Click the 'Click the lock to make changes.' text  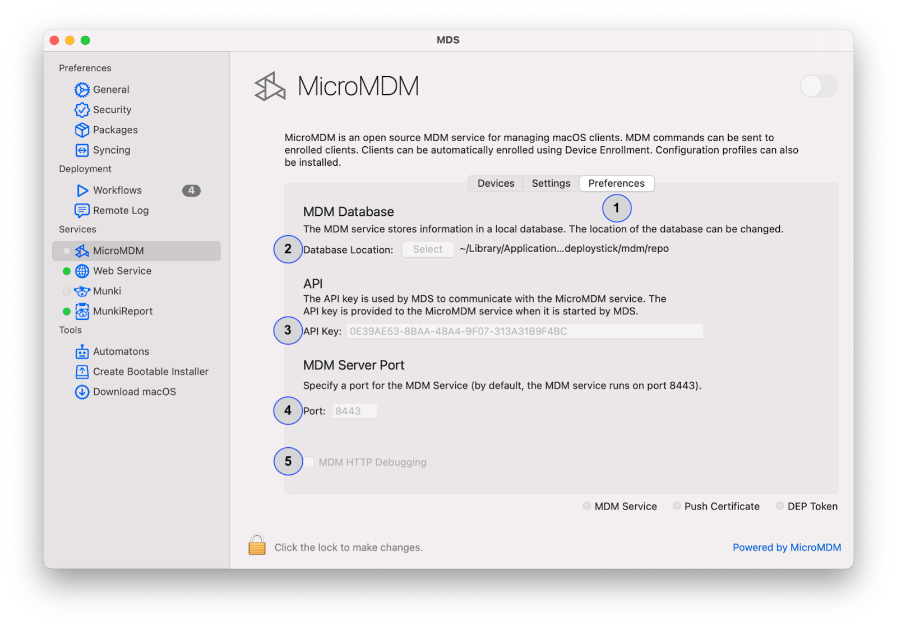pos(349,548)
